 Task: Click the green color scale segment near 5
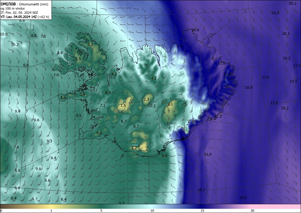(101, 206)
